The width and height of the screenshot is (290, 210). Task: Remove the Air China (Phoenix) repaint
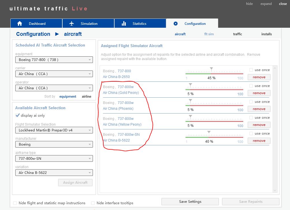(259, 109)
